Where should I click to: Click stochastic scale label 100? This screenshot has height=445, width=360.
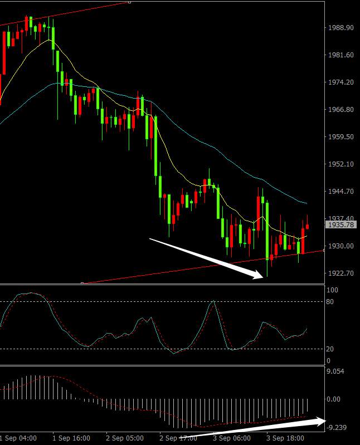pyautogui.click(x=332, y=290)
